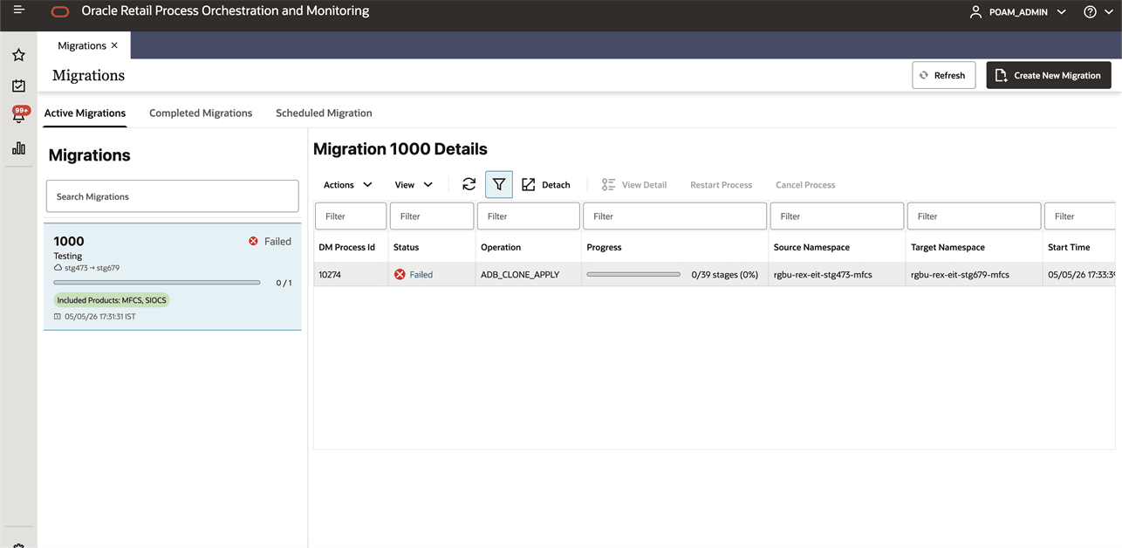Open the Actions dropdown menu

click(x=347, y=184)
